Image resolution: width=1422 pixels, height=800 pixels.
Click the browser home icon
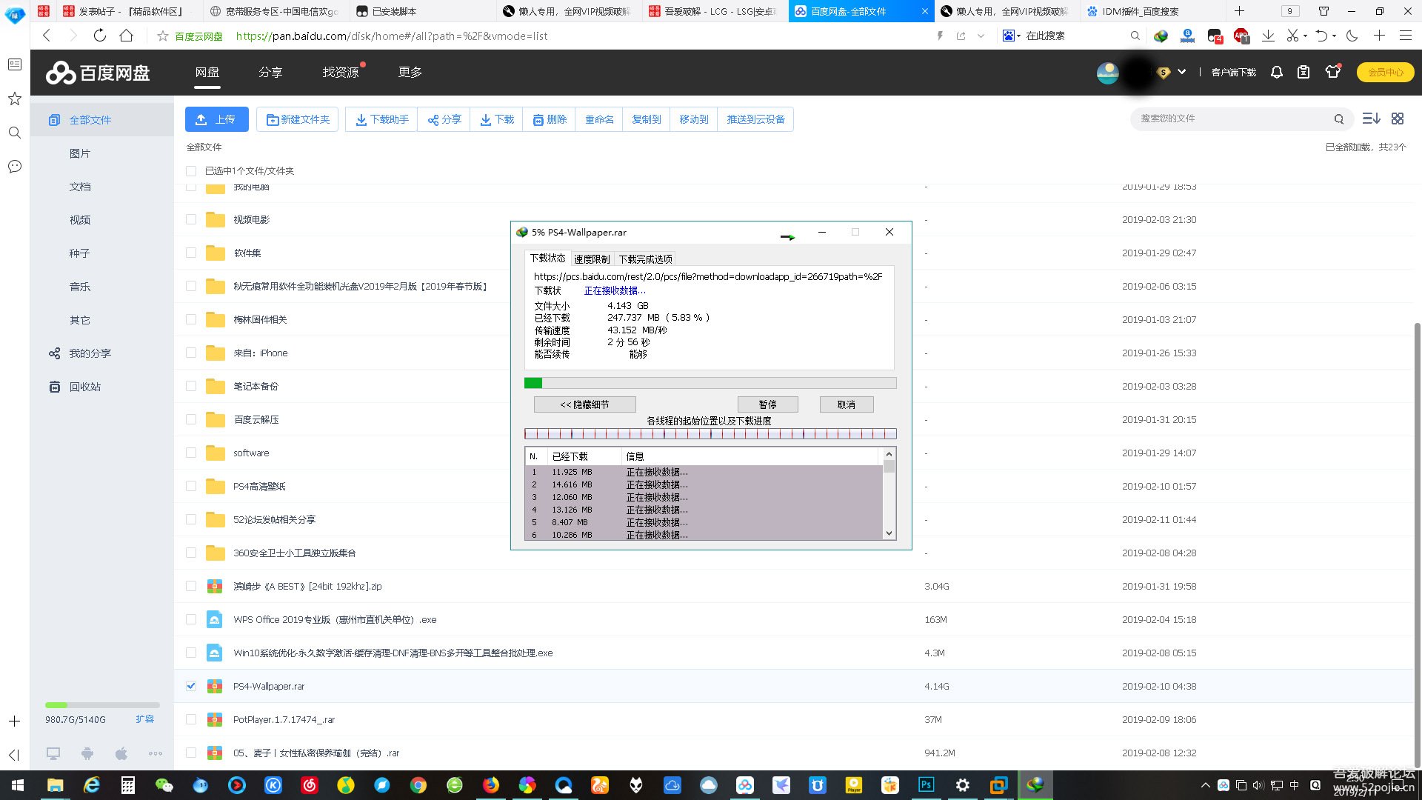[127, 36]
